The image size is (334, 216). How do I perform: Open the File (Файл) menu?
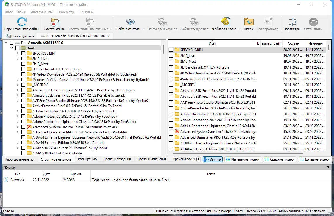(x=22, y=12)
